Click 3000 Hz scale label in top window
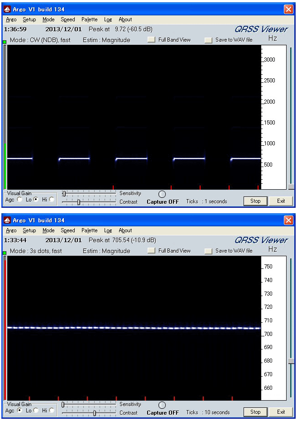This screenshot has width=297, height=421. coord(270,60)
